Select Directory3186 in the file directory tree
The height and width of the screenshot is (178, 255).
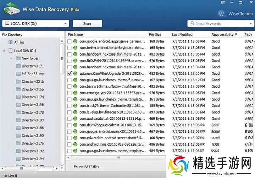33,128
